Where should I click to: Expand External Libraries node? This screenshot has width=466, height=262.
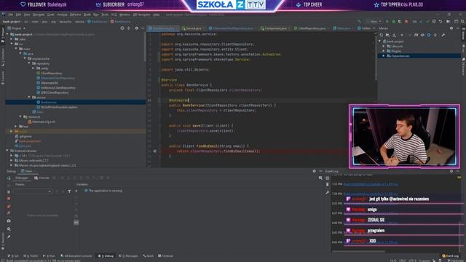(x=8, y=151)
